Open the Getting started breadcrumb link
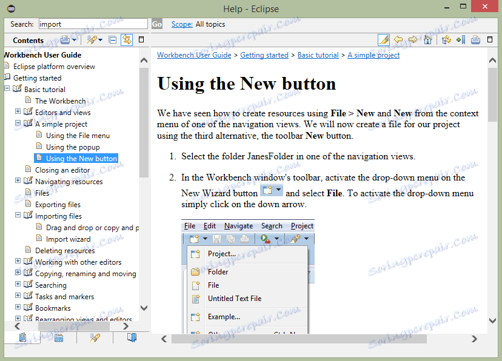Image resolution: width=502 pixels, height=361 pixels. coord(264,55)
